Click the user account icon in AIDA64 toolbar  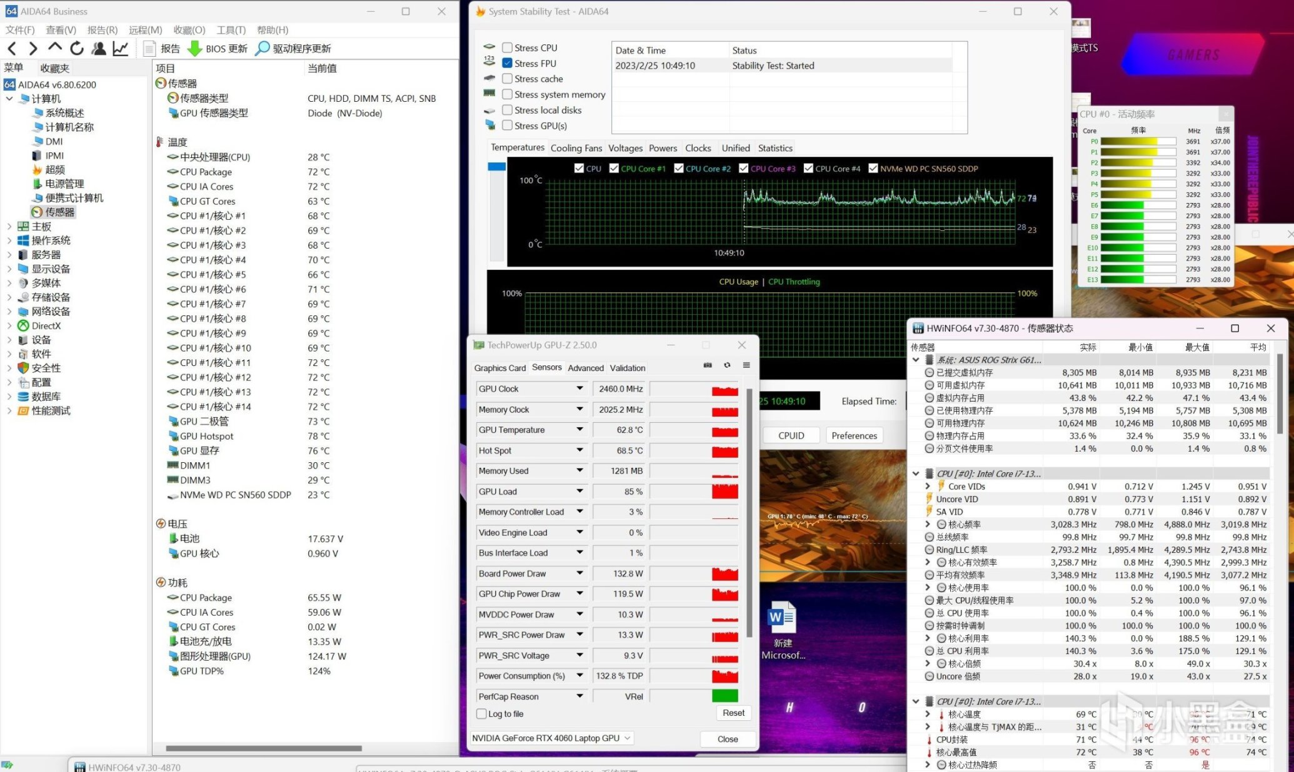click(x=98, y=48)
